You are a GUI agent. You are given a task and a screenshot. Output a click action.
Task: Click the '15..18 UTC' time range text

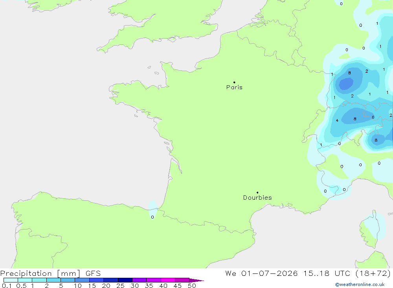pos(327,273)
